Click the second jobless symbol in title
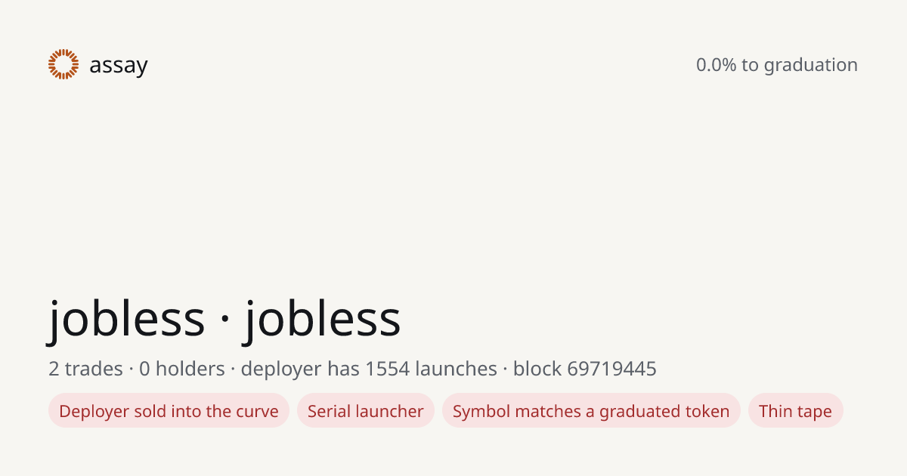The height and width of the screenshot is (476, 907). point(323,319)
